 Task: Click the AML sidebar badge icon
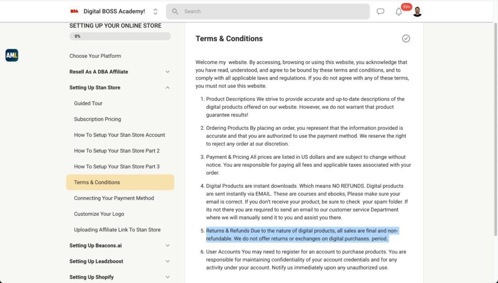[x=12, y=55]
